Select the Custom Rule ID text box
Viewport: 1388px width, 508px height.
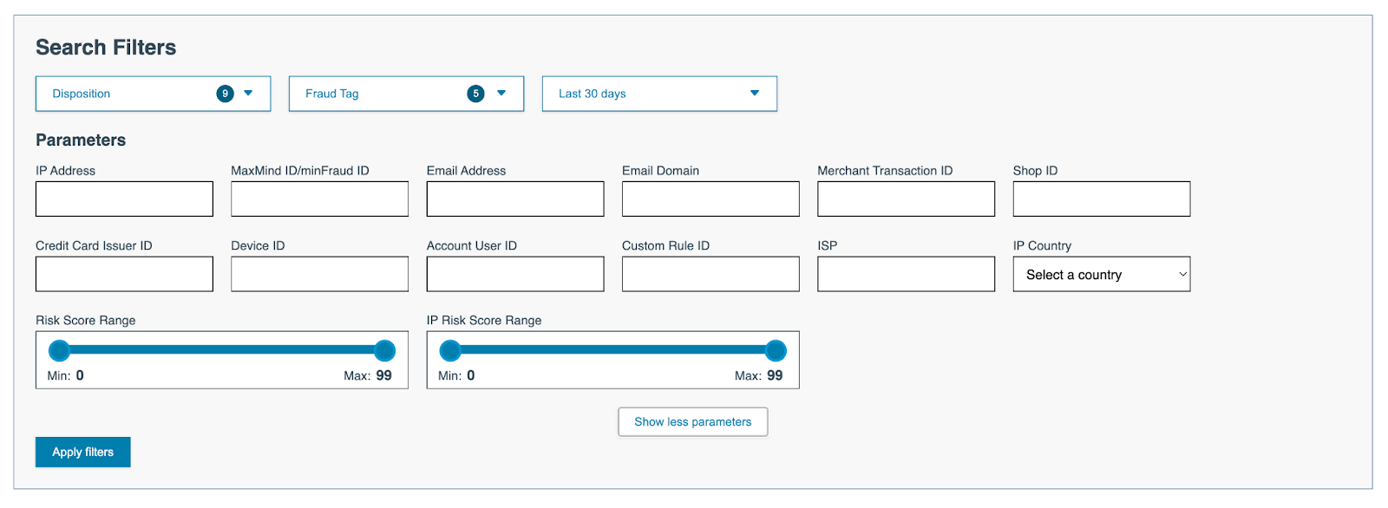[710, 274]
